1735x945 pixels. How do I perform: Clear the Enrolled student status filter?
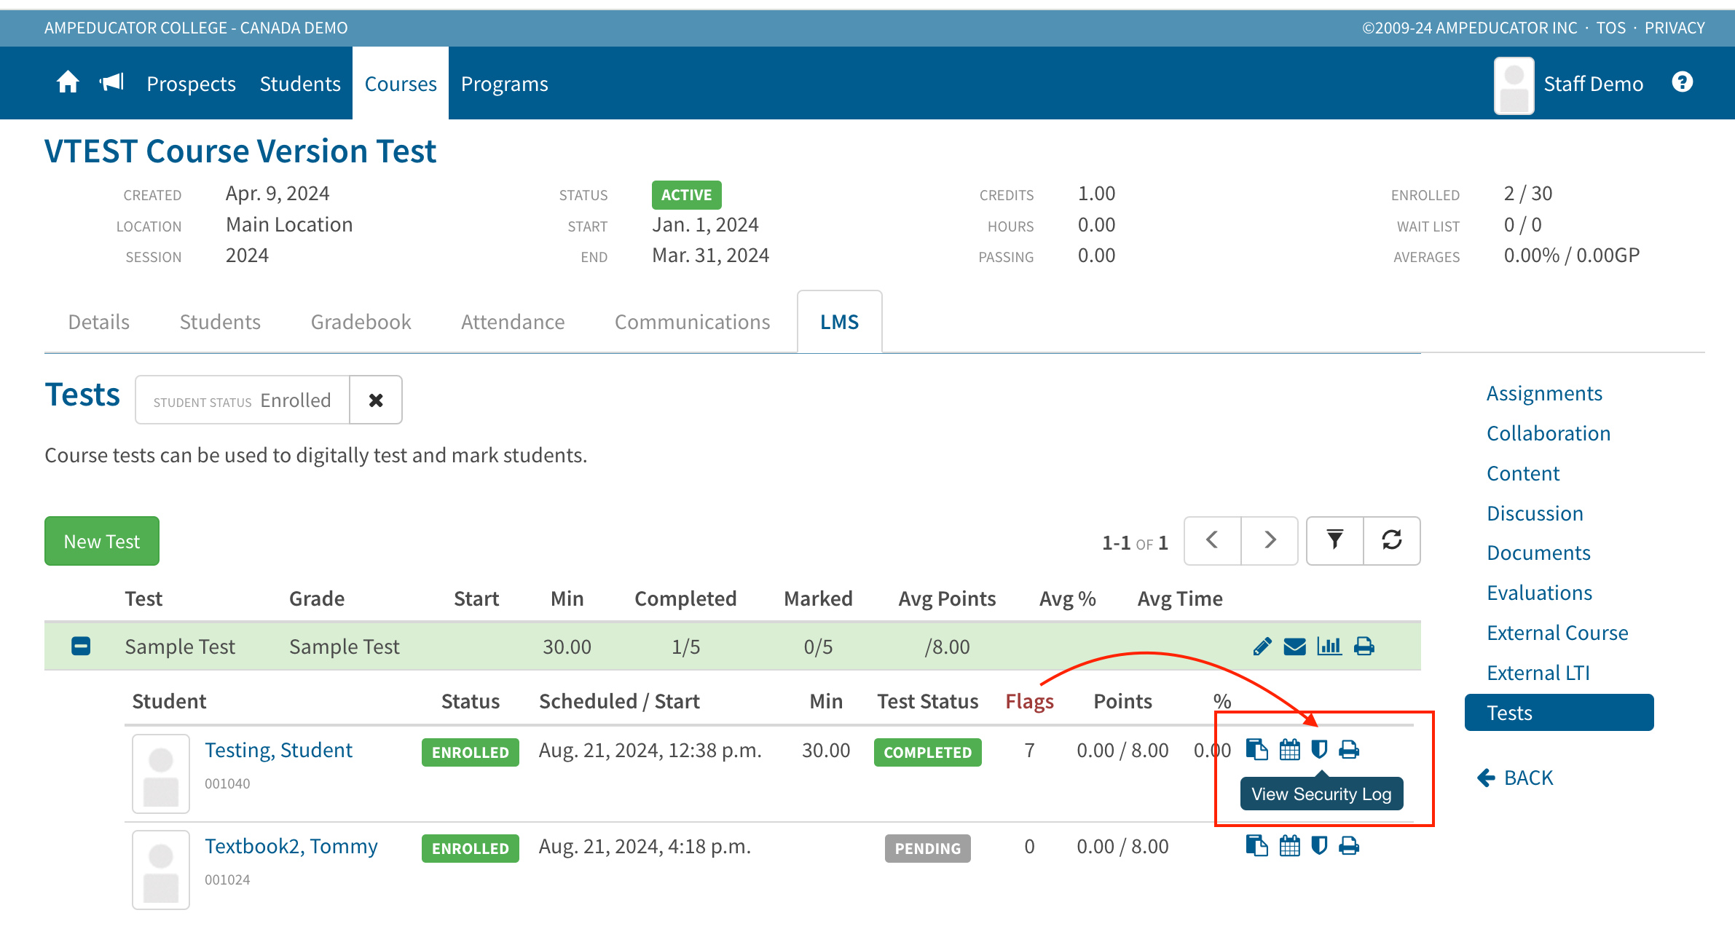(376, 400)
